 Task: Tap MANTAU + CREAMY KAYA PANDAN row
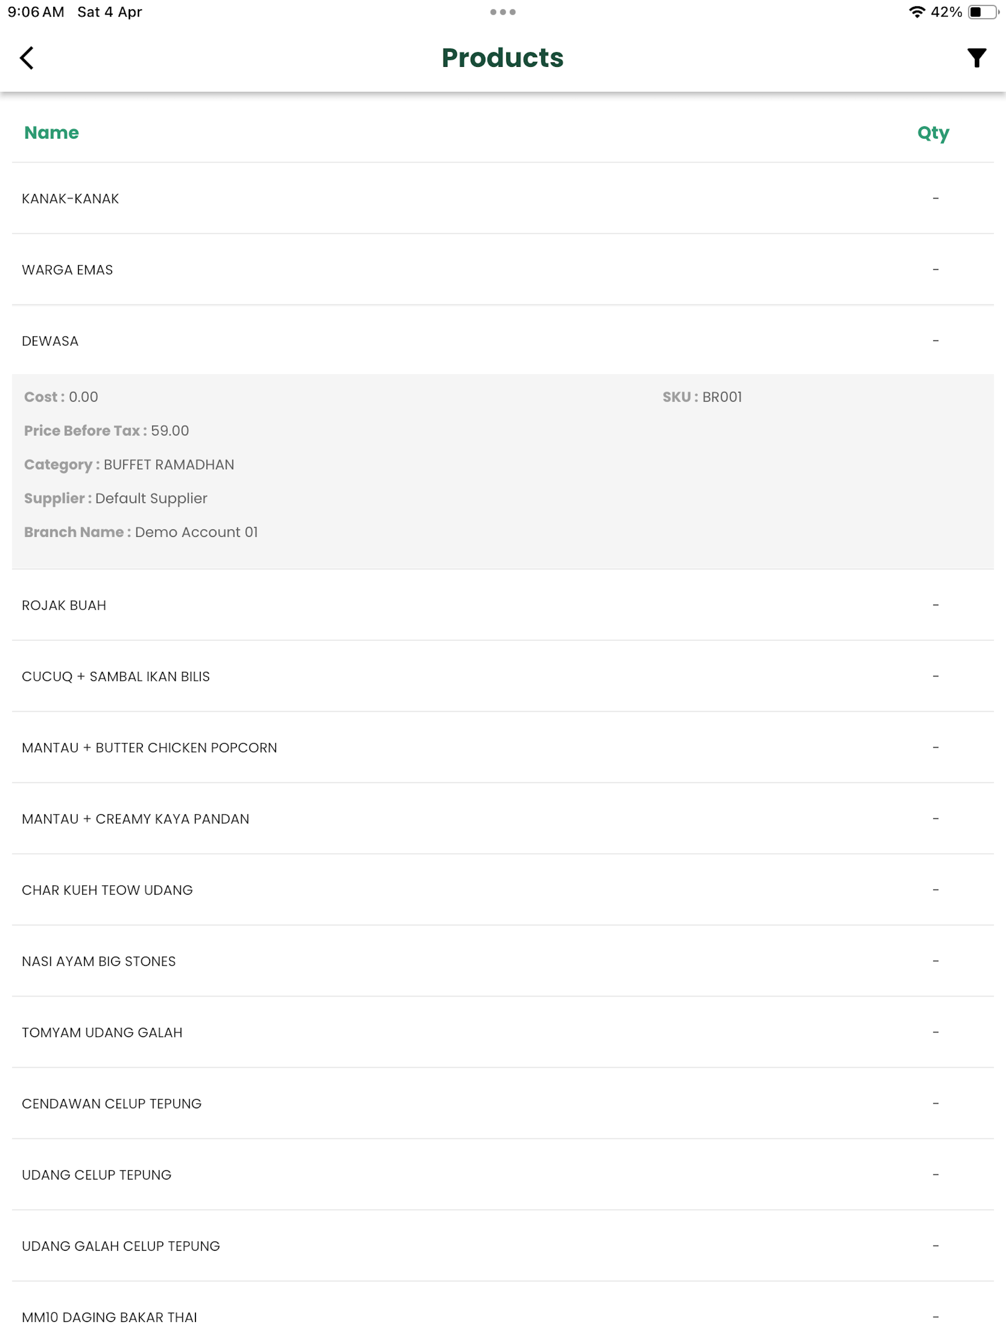pyautogui.click(x=503, y=818)
